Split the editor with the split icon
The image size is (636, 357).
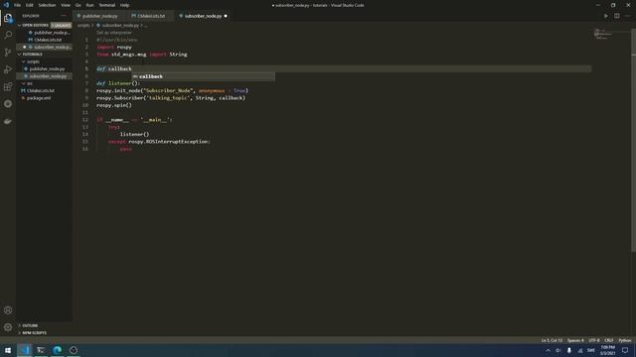616,16
